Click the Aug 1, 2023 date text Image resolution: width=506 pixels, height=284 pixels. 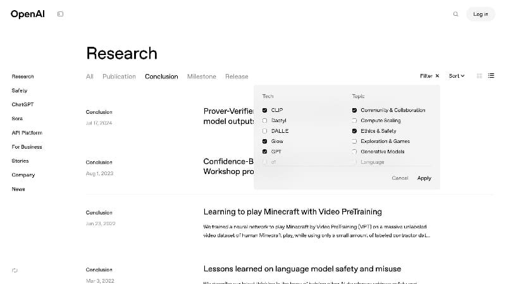[99, 174]
